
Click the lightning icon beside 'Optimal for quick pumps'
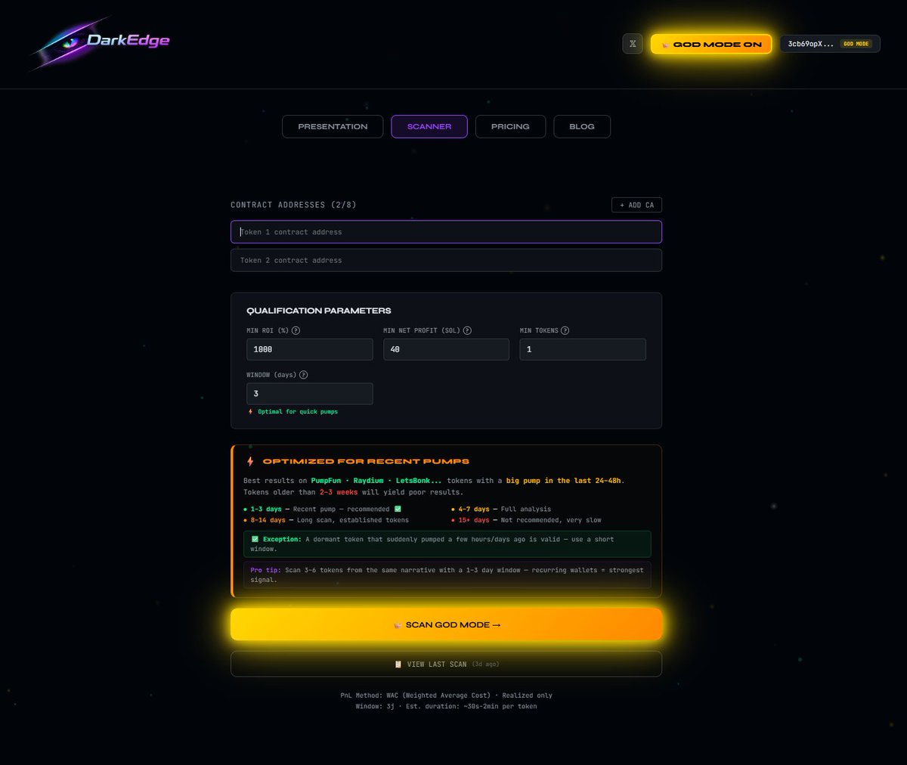251,412
